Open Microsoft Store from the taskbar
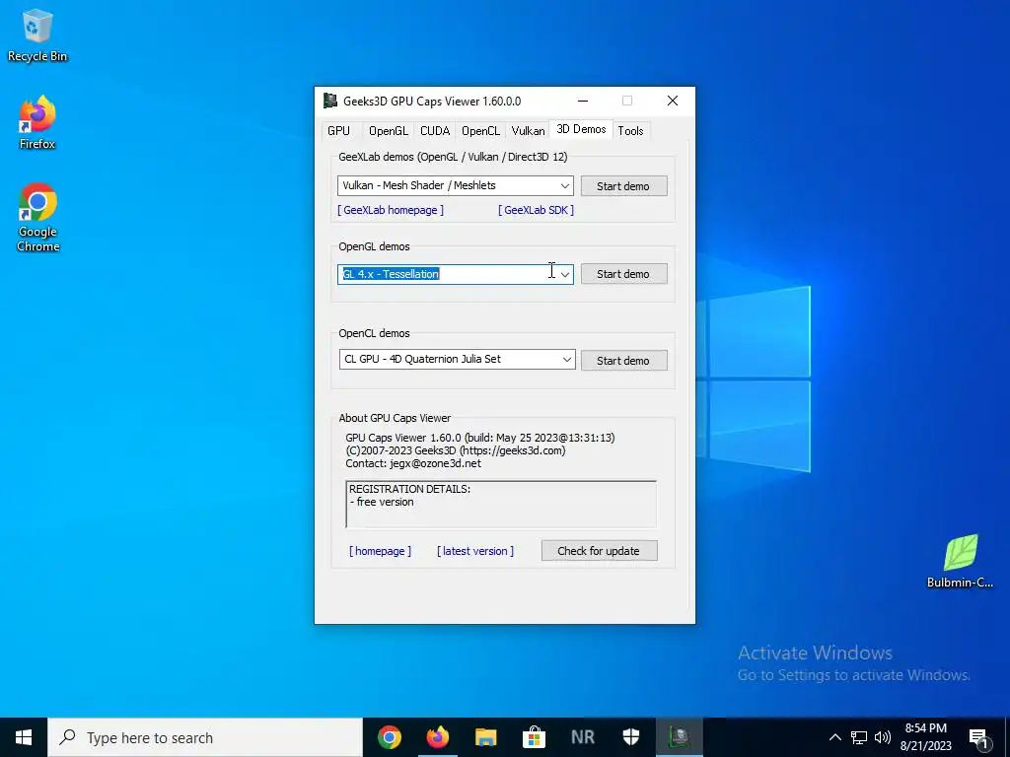Screen dimensions: 1010x757 [x=534, y=737]
